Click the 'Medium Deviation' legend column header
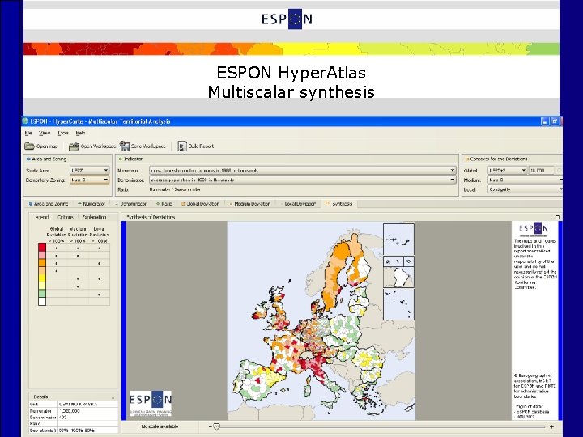The width and height of the screenshot is (583, 437). 78,235
